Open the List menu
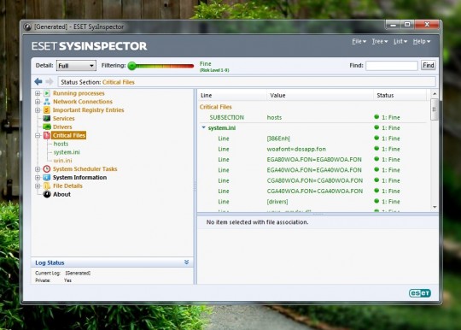461x330 pixels. (x=400, y=42)
